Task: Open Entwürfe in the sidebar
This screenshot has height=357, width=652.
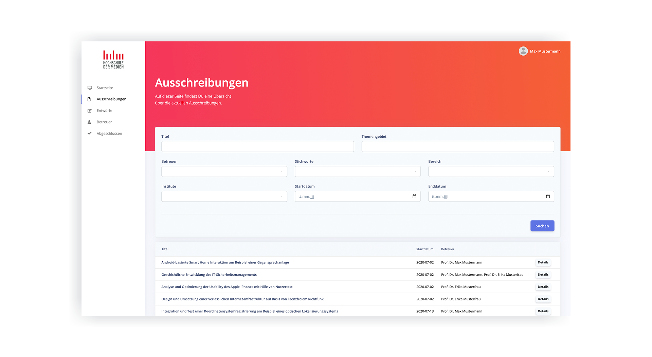Action: point(104,111)
